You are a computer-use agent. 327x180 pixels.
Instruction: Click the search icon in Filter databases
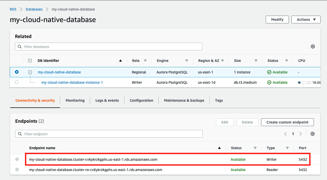20,47
